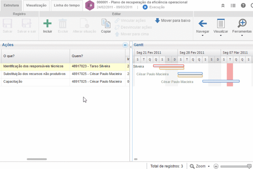
Task: Open the Ferramentas dropdown
Action: (242, 26)
